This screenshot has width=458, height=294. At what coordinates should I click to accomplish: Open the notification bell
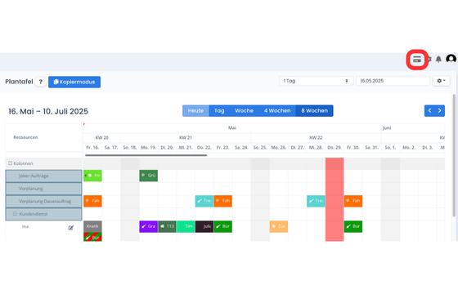pos(438,59)
